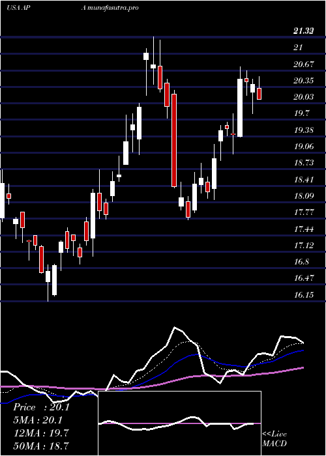Click the 19.7 price axis label

click(301, 113)
